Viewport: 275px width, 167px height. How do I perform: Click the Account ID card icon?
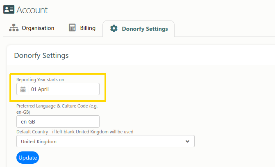point(9,9)
